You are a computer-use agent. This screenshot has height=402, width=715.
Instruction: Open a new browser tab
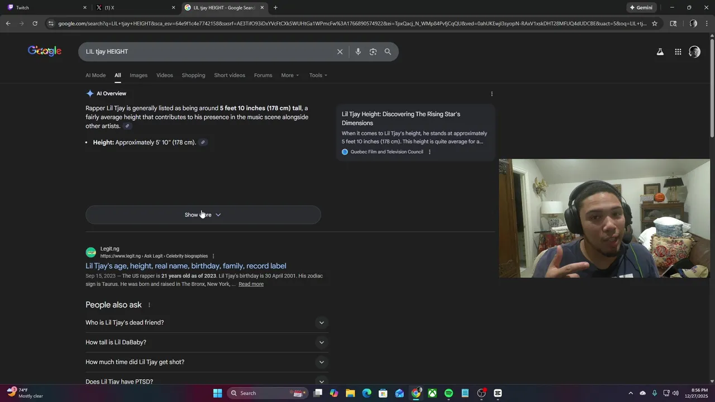(x=275, y=8)
